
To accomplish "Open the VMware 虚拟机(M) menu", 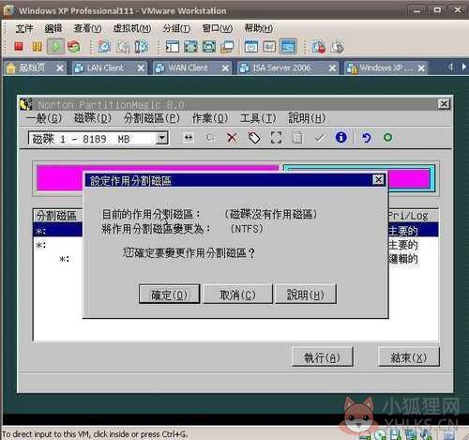I will coord(132,28).
